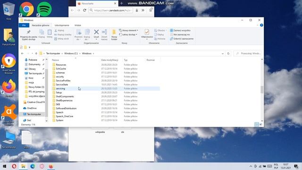This screenshot has height=170, width=302.
Task: Open the Łatwy dostęp dropdown
Action: pos(128,34)
